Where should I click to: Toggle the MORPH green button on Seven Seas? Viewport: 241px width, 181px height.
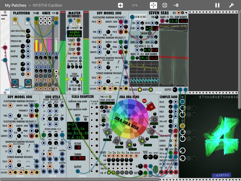151,90
